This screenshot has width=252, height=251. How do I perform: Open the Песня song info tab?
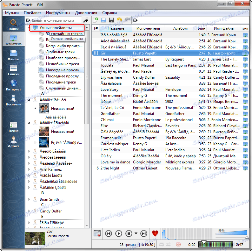click(x=14, y=127)
